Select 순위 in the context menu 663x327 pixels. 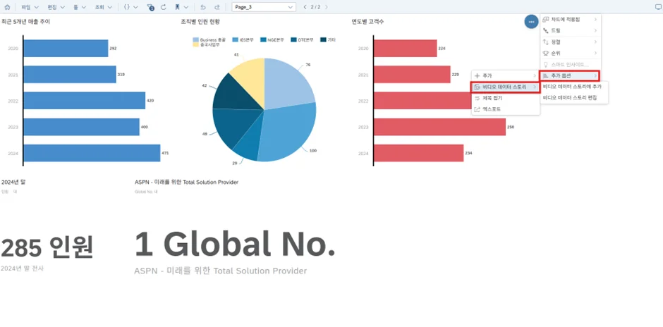(571, 54)
